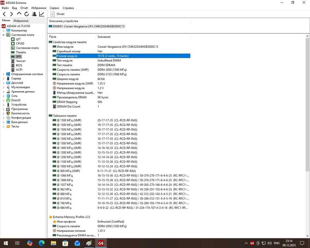Open the Отчёт menu in menu bar

click(x=24, y=8)
